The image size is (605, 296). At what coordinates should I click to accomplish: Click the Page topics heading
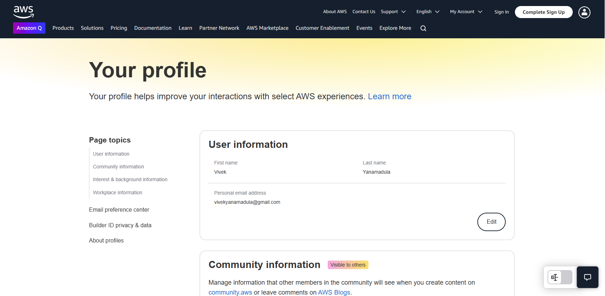tap(110, 140)
